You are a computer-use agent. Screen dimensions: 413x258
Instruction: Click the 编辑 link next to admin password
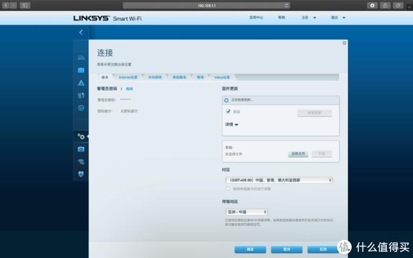(129, 89)
